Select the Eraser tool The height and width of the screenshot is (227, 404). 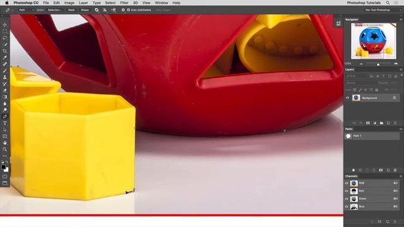[x=4, y=90]
